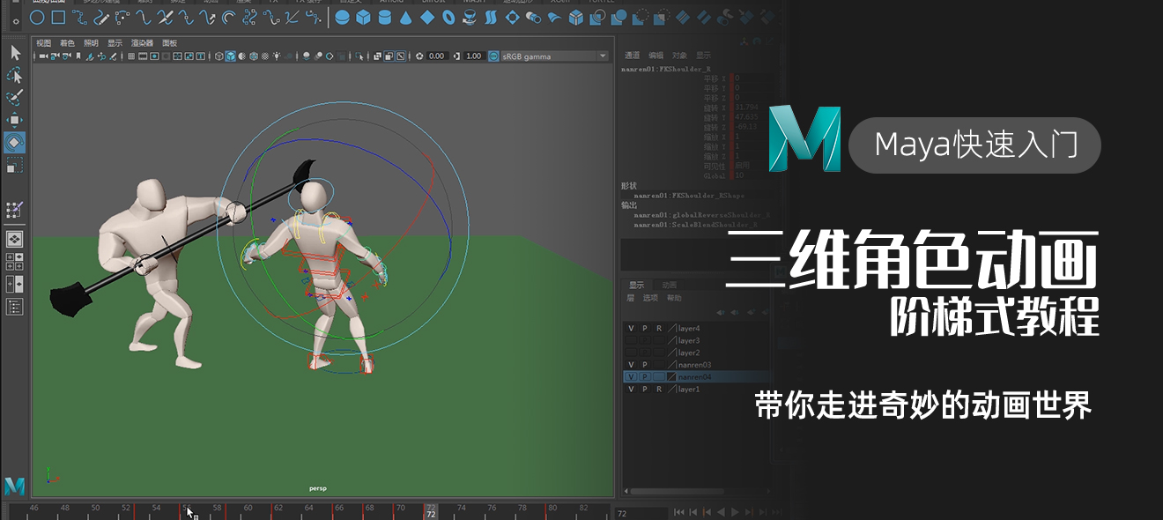1163x520 pixels.
Task: Toggle textured display in viewport
Action: (x=264, y=56)
